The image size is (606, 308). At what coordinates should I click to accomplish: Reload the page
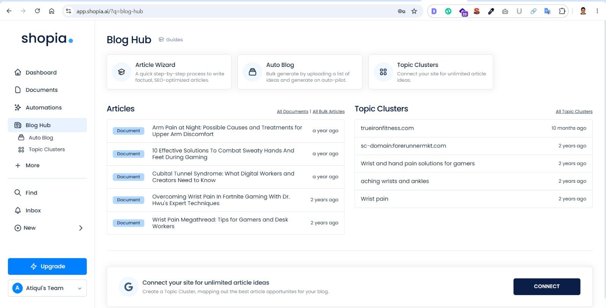[37, 11]
